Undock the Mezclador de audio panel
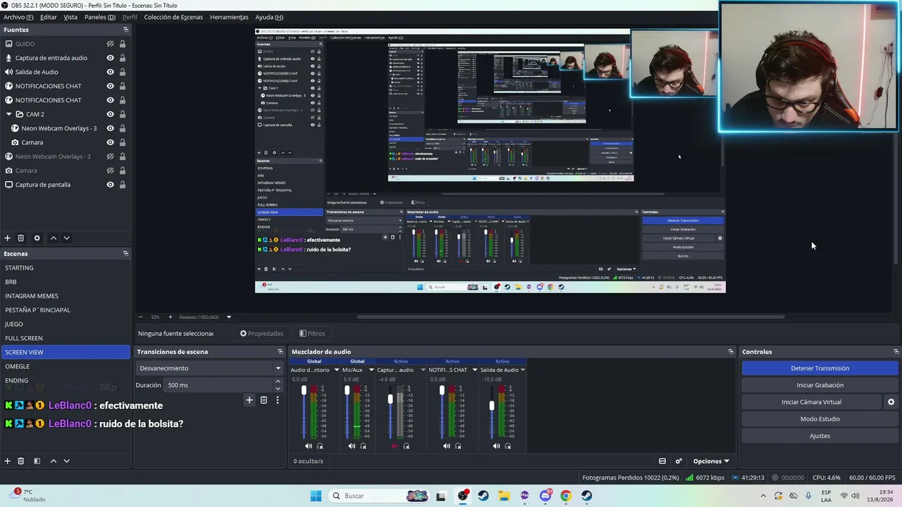 point(731,351)
